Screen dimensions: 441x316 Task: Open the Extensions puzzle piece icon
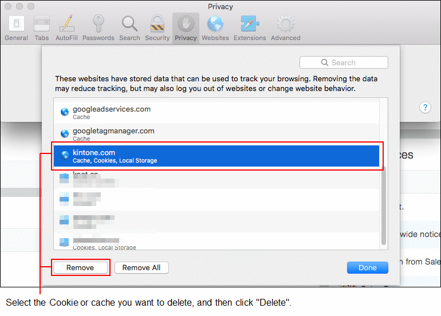[x=250, y=23]
